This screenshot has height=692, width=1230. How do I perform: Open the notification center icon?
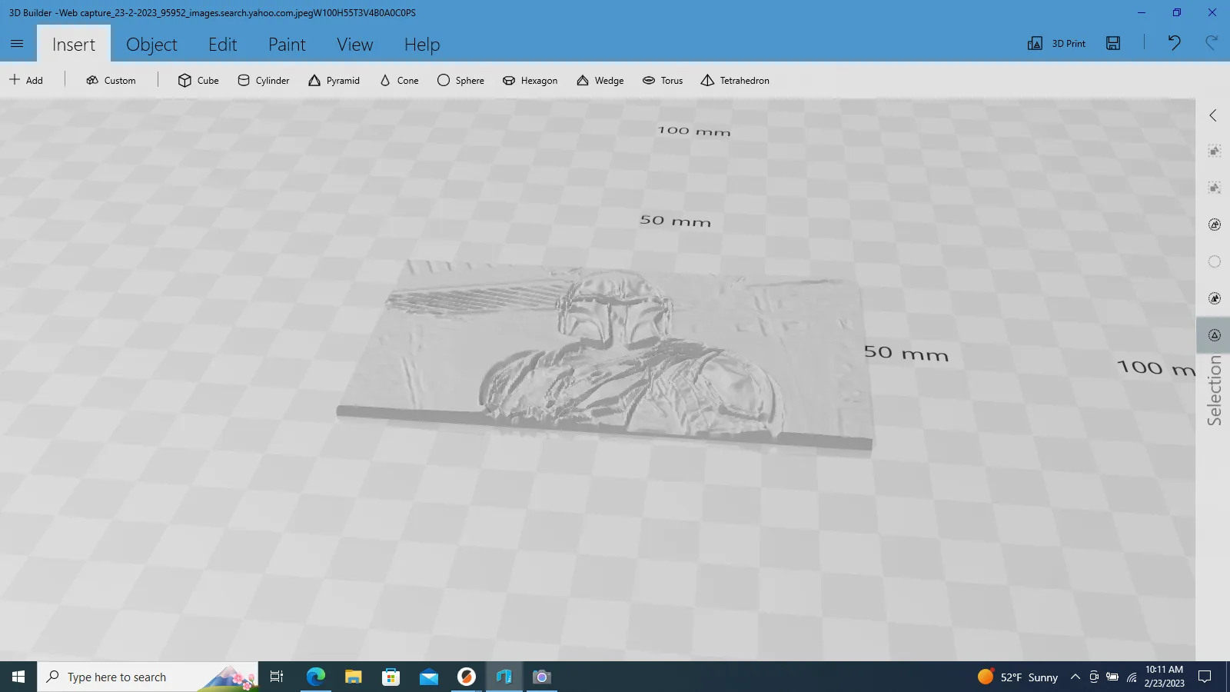click(1205, 677)
